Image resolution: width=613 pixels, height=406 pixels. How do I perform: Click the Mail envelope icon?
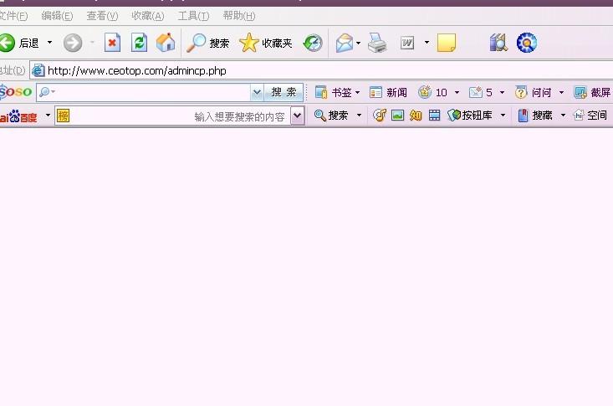pos(344,43)
